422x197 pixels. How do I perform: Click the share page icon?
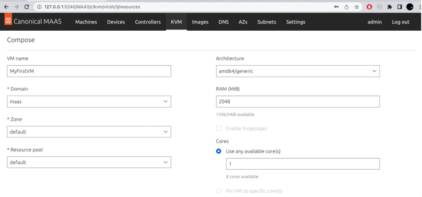click(x=347, y=7)
